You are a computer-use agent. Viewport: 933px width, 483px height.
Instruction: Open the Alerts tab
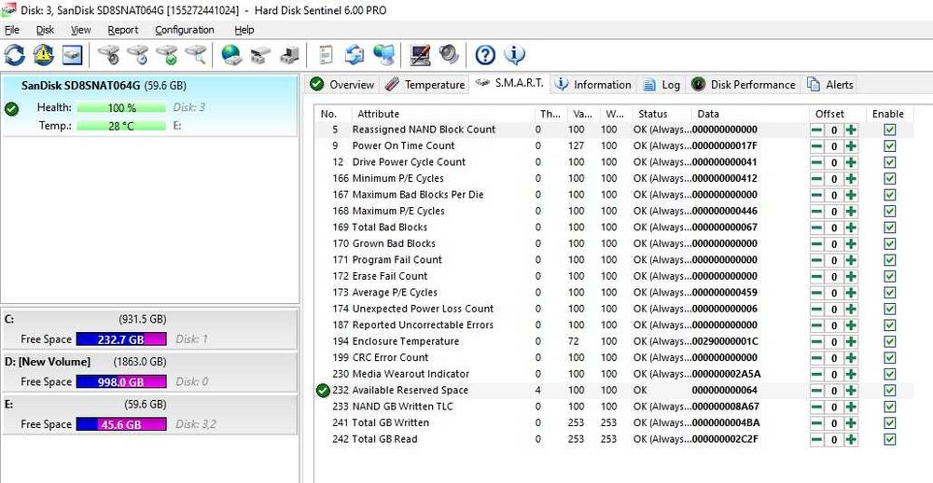830,85
